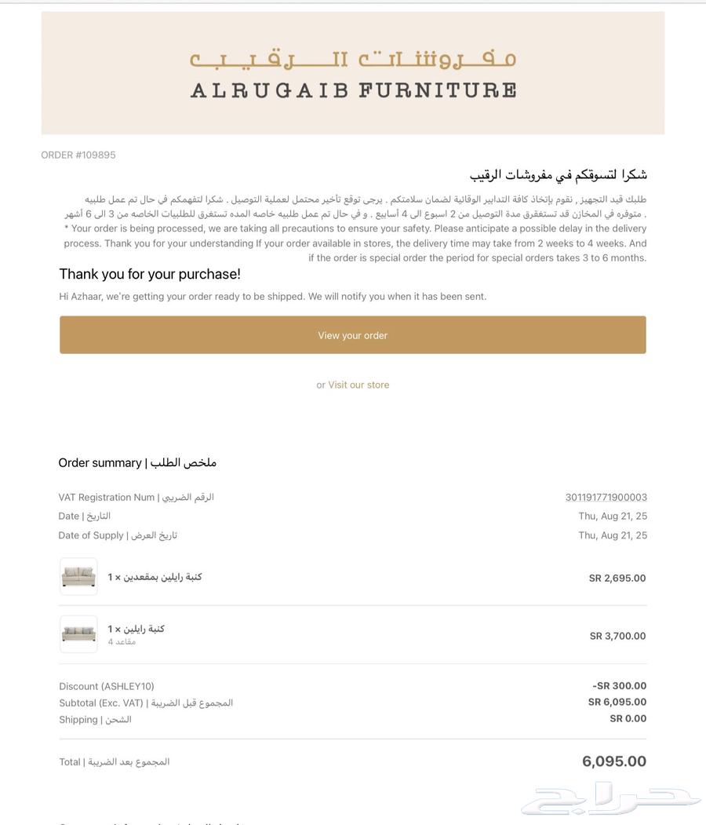
Task: Follow the Visit our store link
Action: tap(358, 385)
